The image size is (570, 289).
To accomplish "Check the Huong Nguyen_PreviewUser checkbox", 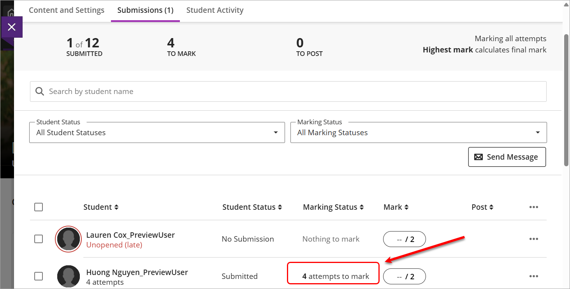I will 39,276.
